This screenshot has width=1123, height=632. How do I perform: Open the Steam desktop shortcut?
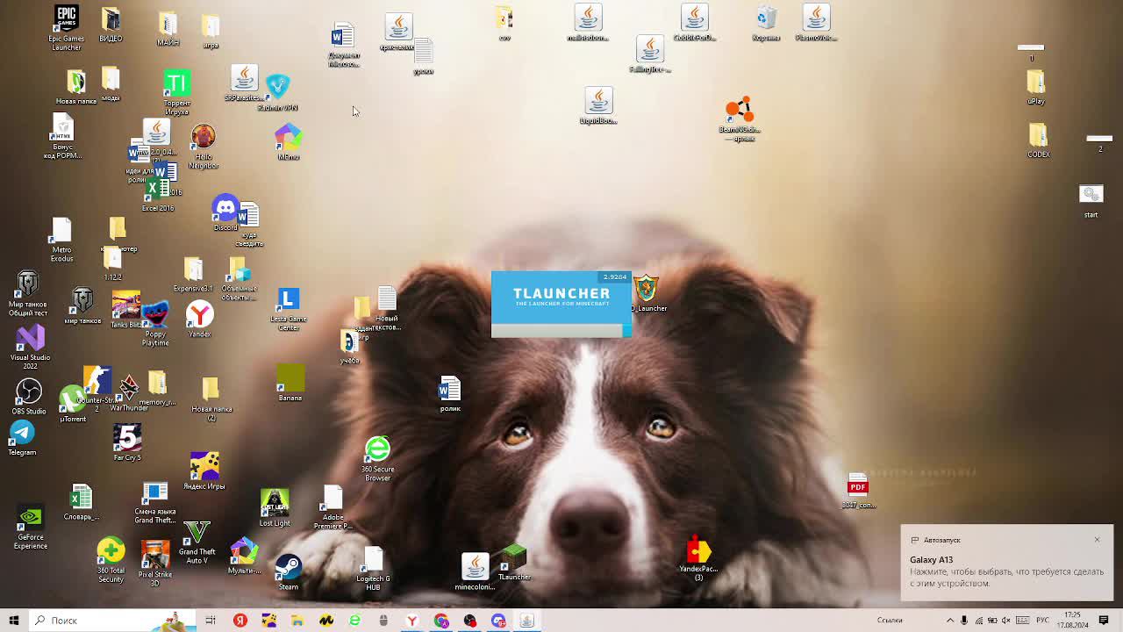point(288,571)
